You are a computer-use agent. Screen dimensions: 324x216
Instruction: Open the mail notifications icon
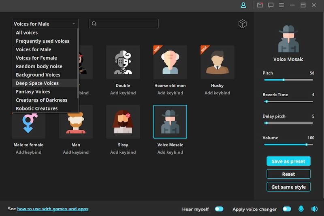(260, 5)
